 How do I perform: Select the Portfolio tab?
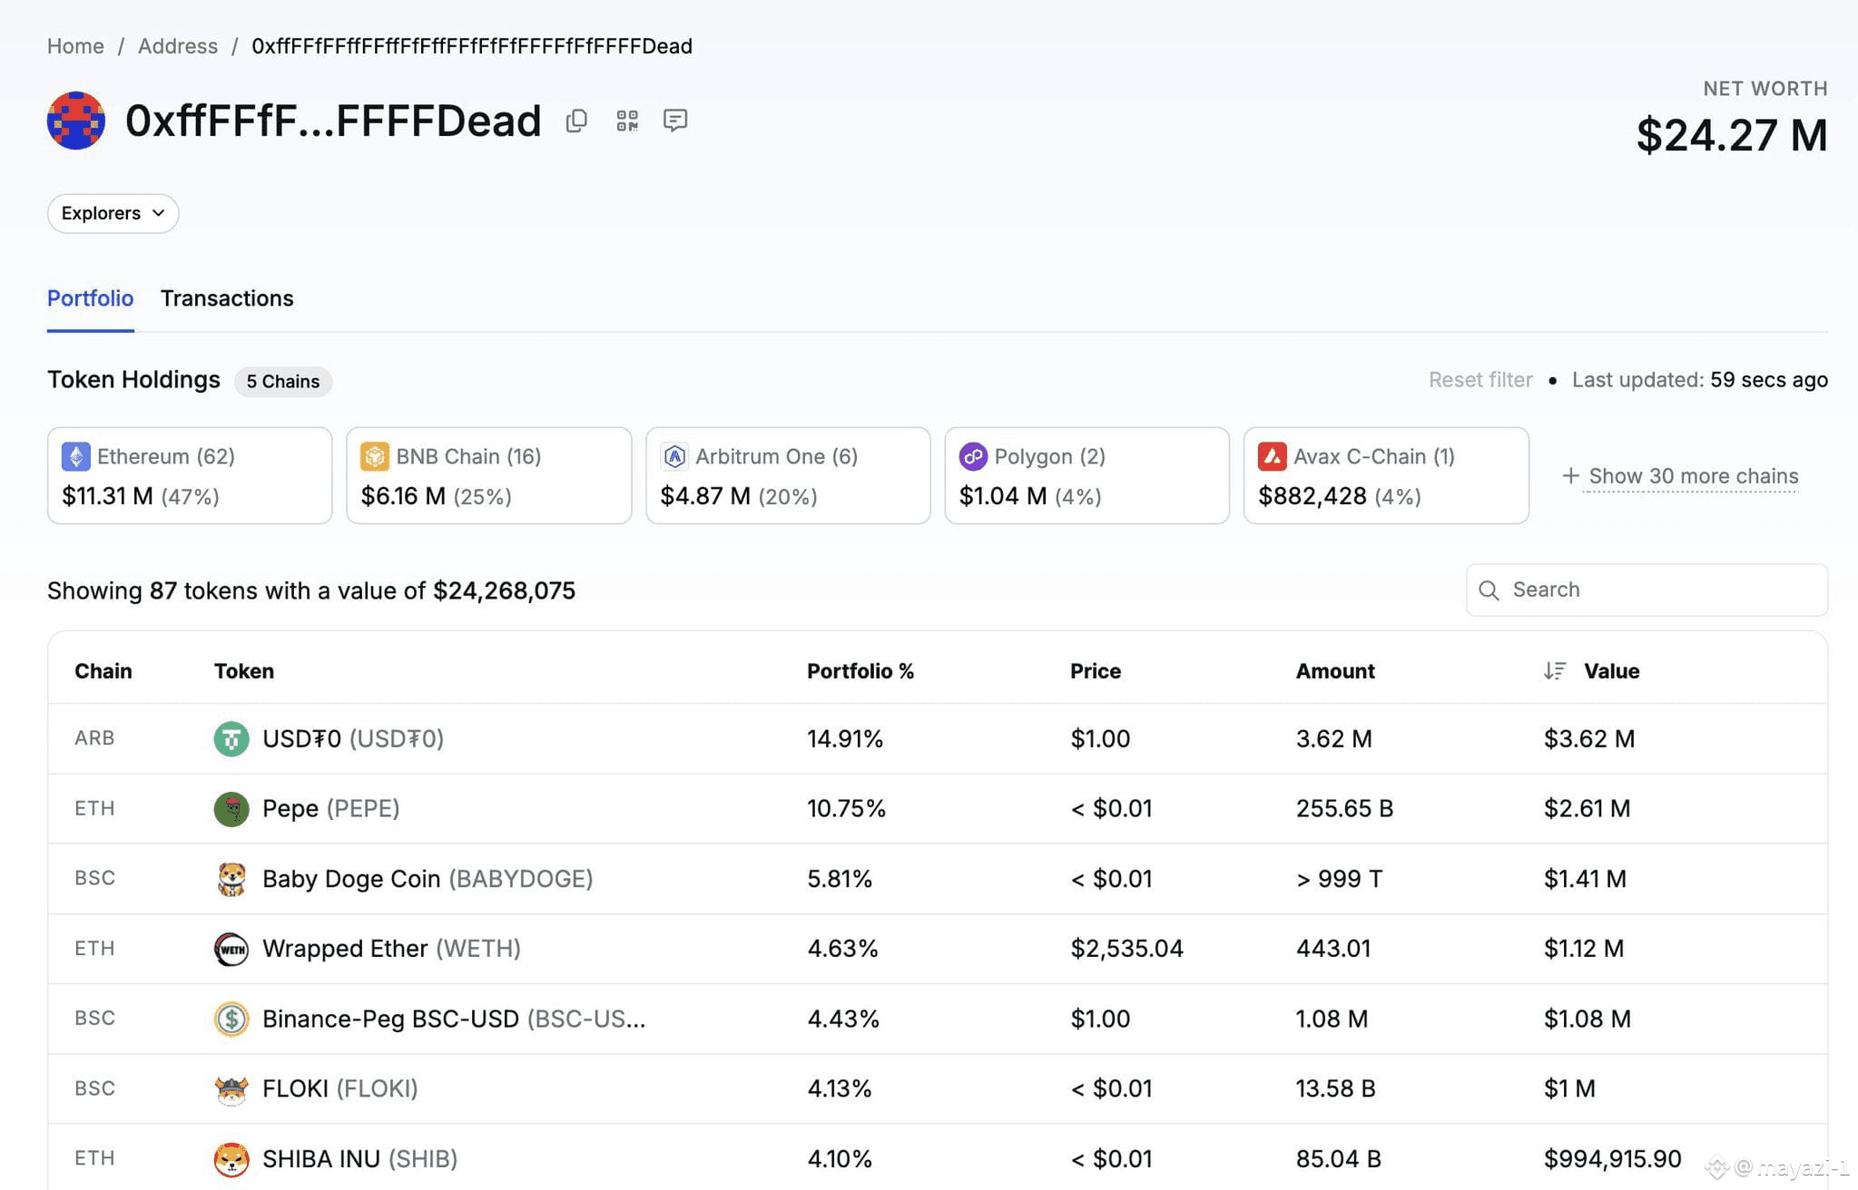[x=91, y=298]
